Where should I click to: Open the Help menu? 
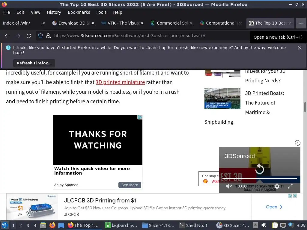[x=118, y=12]
